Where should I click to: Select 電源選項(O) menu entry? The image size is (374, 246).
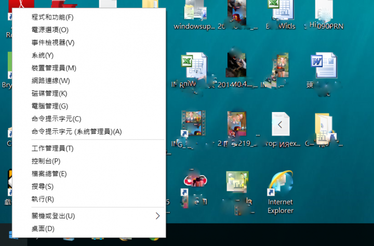click(89, 30)
